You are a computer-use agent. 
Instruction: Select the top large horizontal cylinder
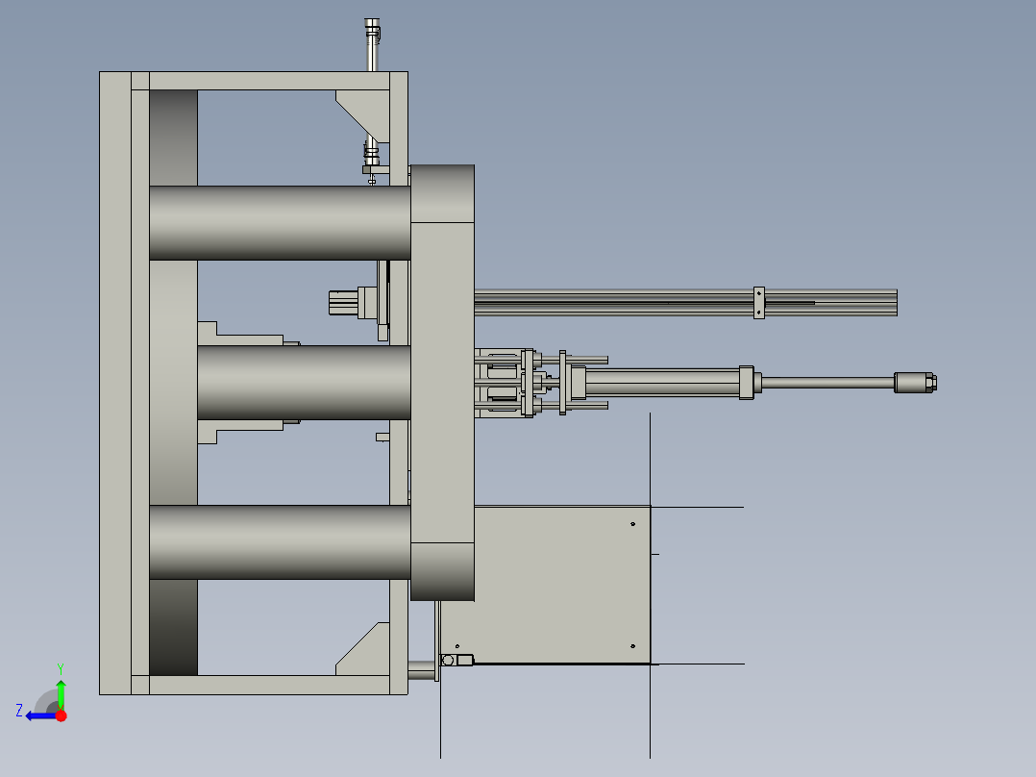[281, 223]
